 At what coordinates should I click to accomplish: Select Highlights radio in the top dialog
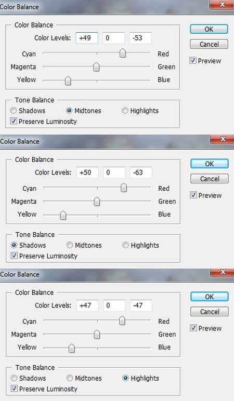click(x=125, y=111)
